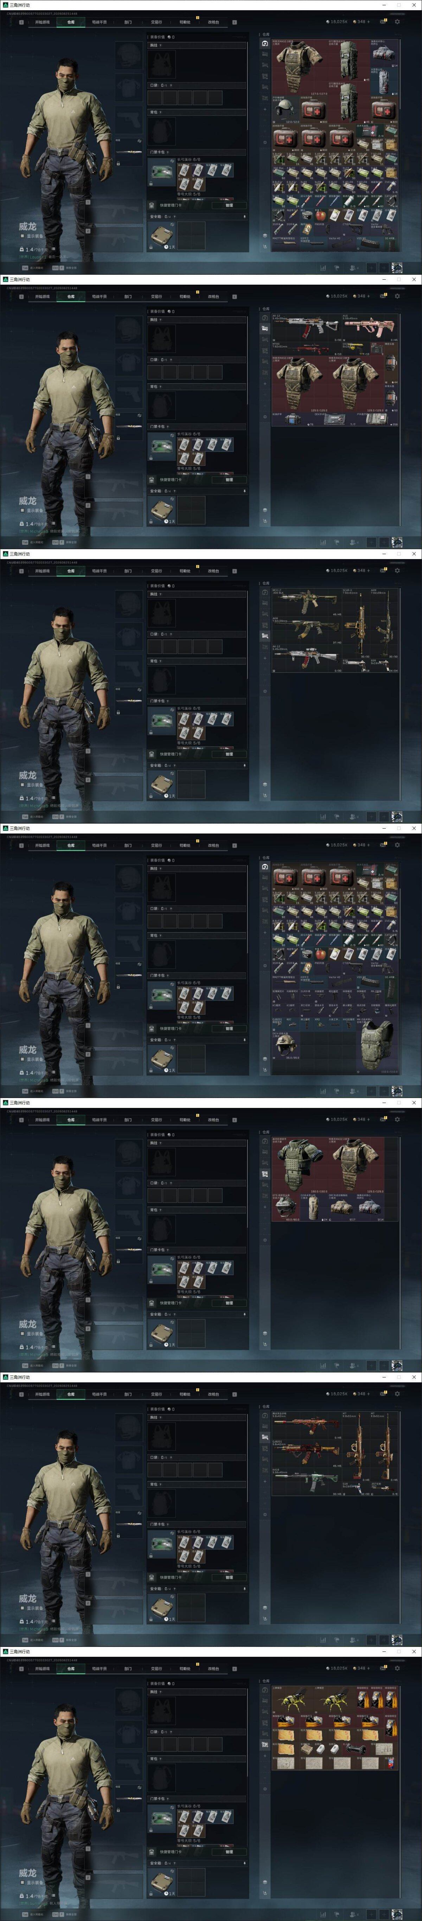Click settings gear in the drone collectibles window
Screen dimensions: 422x1921
coord(397,1668)
